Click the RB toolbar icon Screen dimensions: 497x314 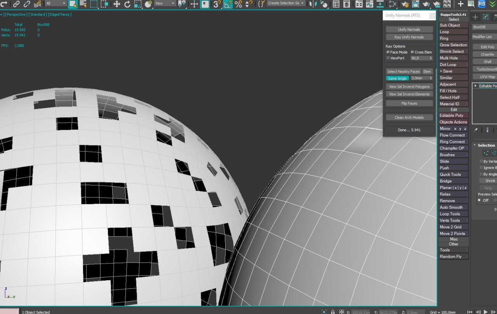(481, 4)
